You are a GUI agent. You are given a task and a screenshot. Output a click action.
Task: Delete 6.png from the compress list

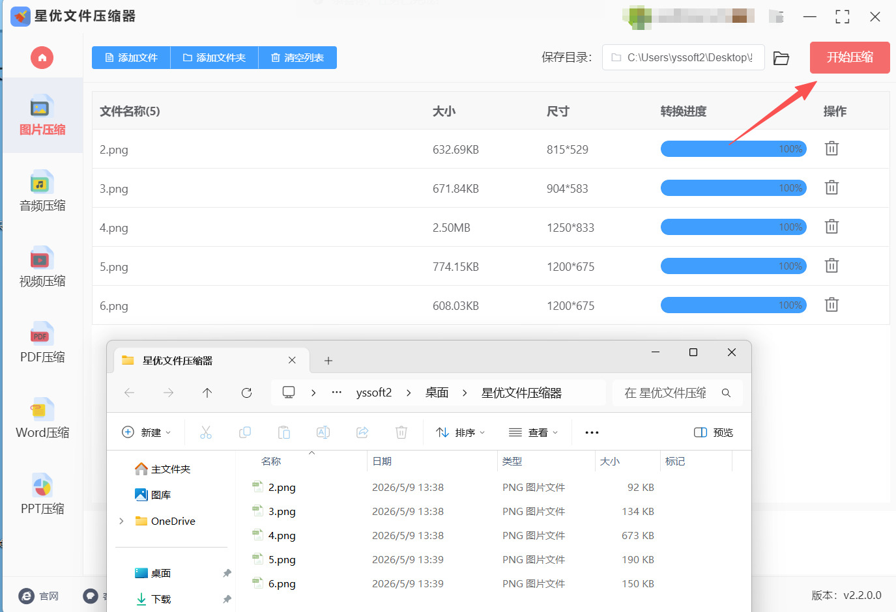pyautogui.click(x=831, y=305)
